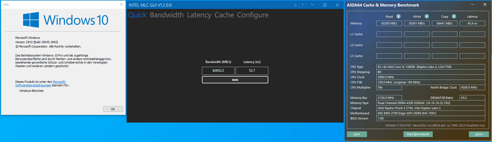Image resolution: width=492 pixels, height=142 pixels.
Task: Click the Latency value 52.7 field
Action: coord(252,71)
